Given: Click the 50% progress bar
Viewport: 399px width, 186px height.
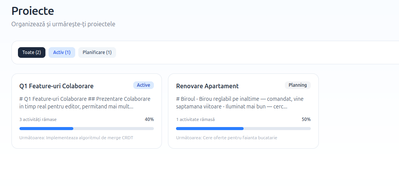Looking at the screenshot, I should click(x=243, y=129).
